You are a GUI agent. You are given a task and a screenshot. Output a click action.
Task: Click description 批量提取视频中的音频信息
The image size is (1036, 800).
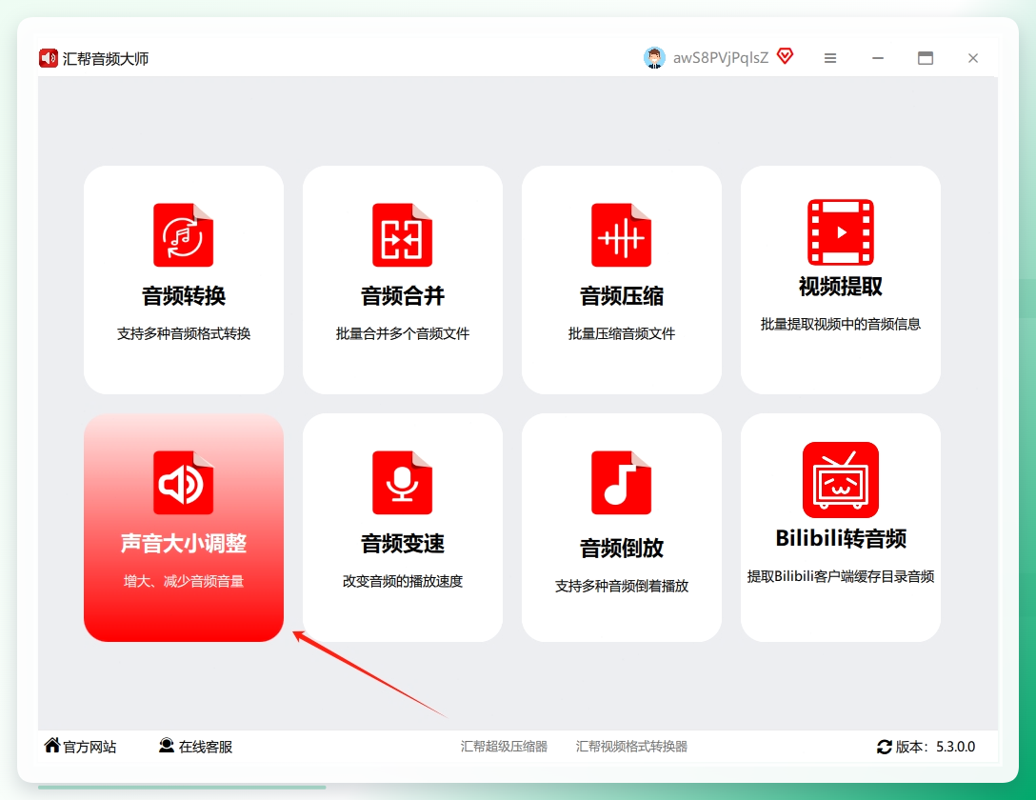coord(841,324)
